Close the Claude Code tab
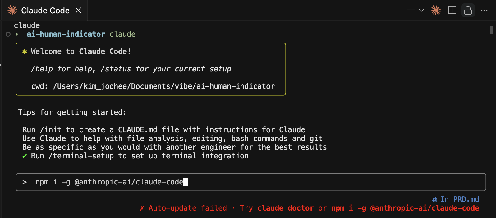The width and height of the screenshot is (496, 218). pyautogui.click(x=78, y=11)
